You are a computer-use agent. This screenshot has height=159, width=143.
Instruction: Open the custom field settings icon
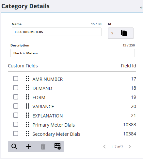point(57,147)
